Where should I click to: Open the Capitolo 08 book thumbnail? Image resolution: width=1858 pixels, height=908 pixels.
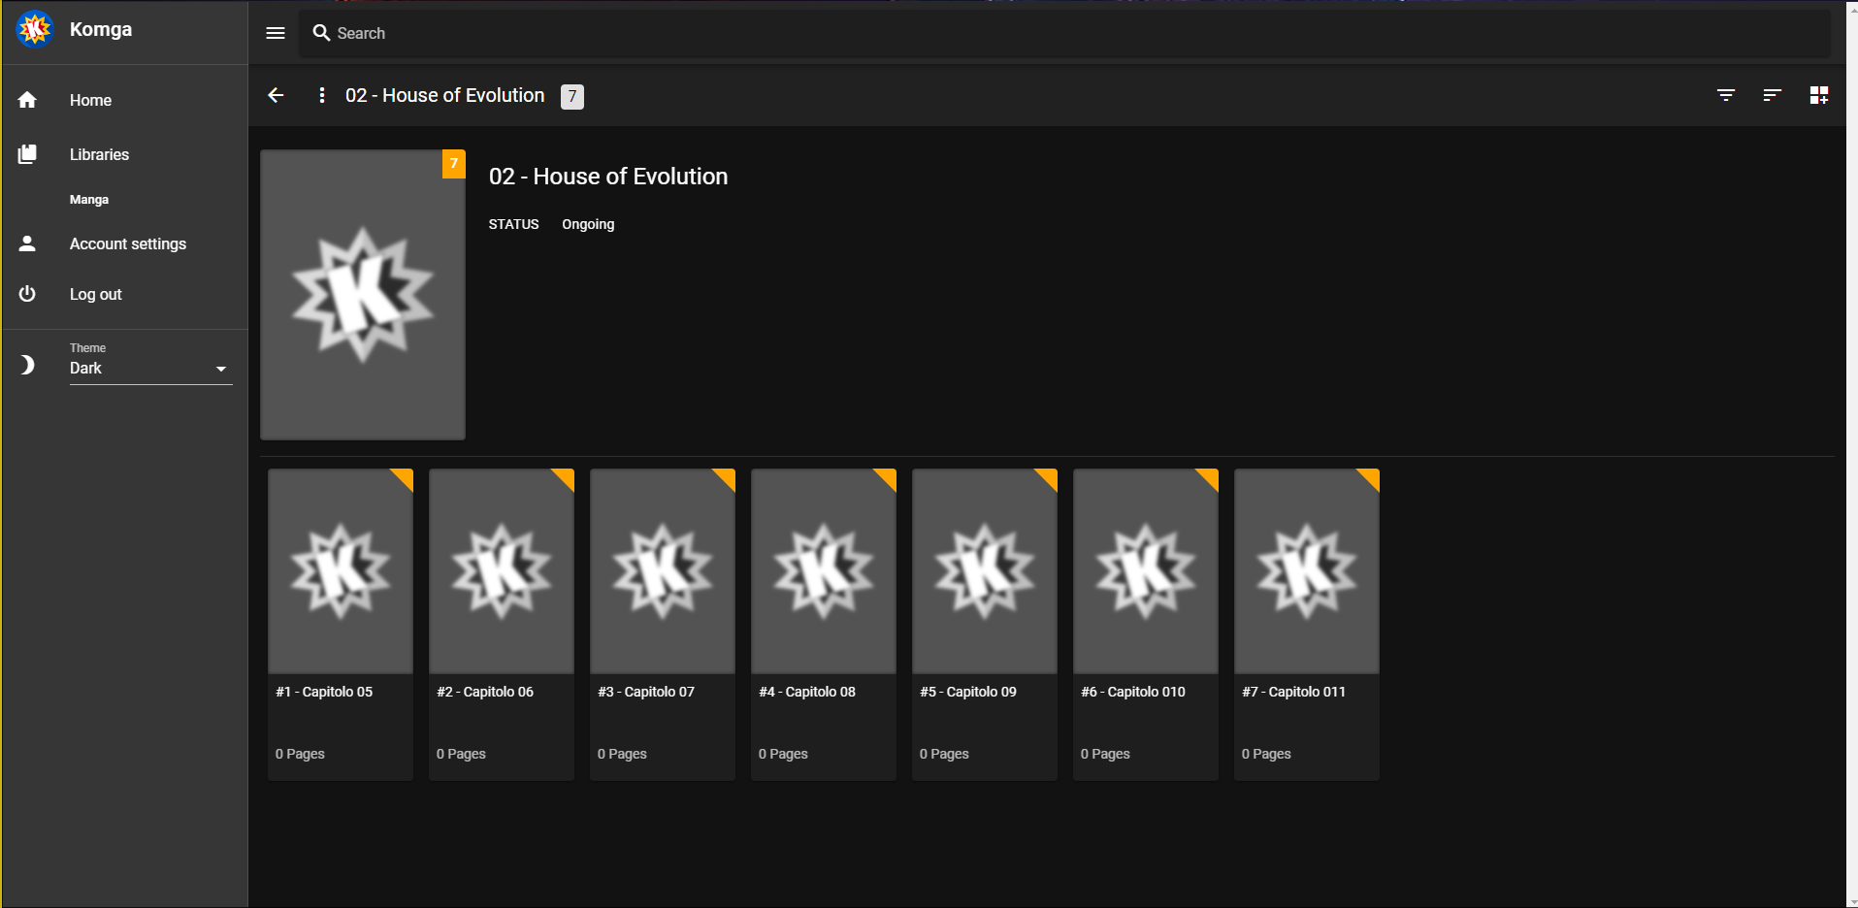click(824, 571)
